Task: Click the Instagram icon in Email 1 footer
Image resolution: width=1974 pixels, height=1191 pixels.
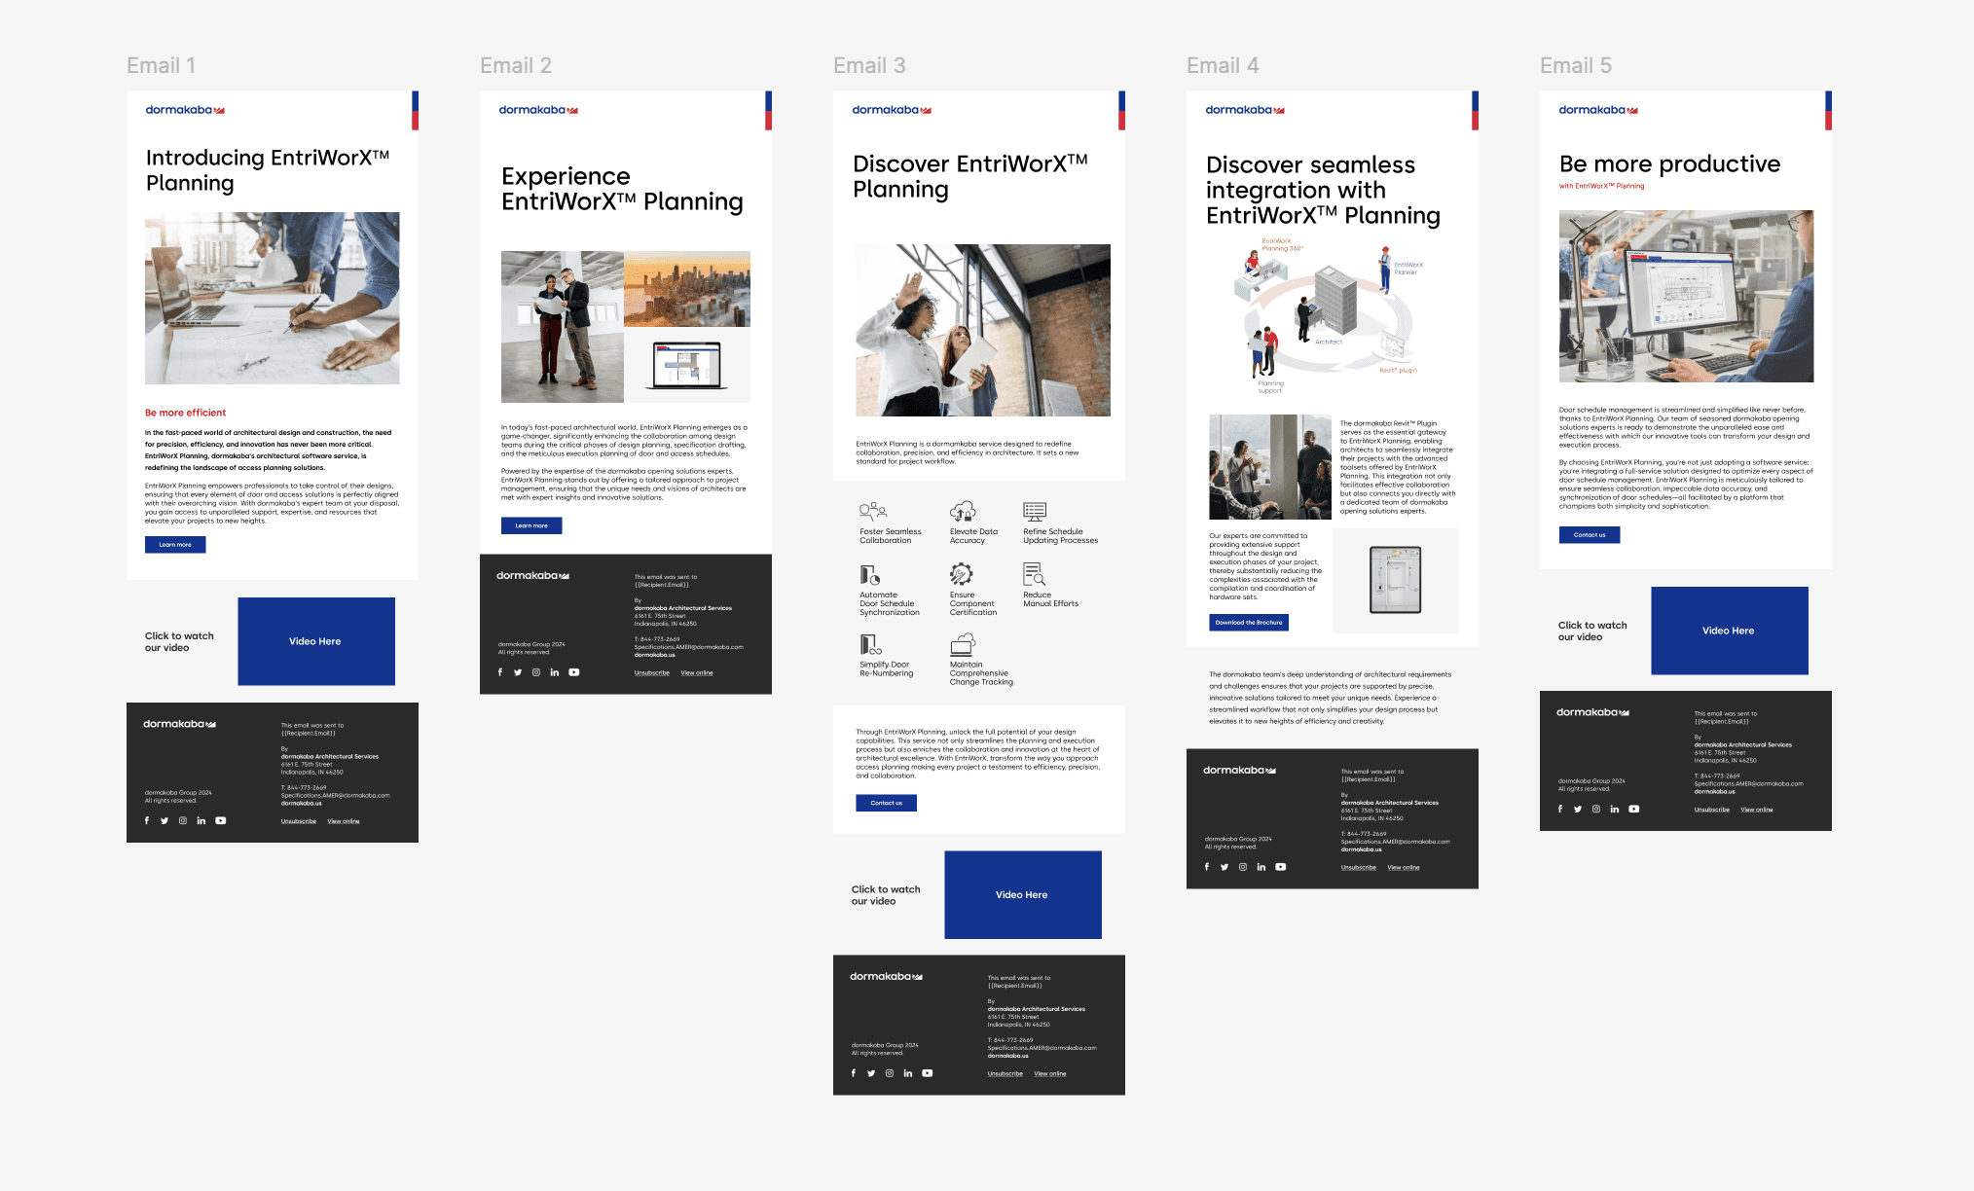Action: point(183,820)
